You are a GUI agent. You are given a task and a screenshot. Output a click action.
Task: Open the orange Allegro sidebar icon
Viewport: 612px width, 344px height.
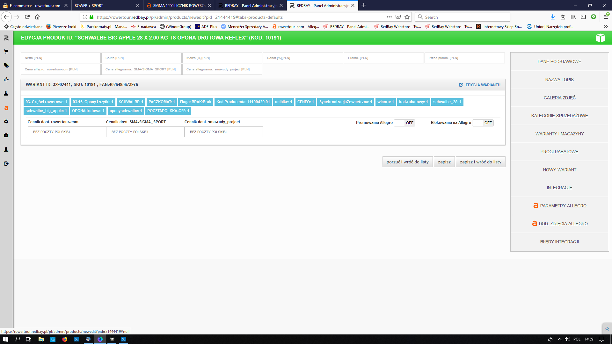click(6, 108)
